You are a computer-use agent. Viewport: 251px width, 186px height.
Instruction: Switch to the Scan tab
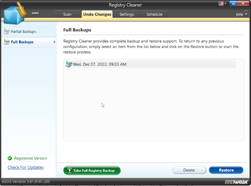(x=67, y=14)
